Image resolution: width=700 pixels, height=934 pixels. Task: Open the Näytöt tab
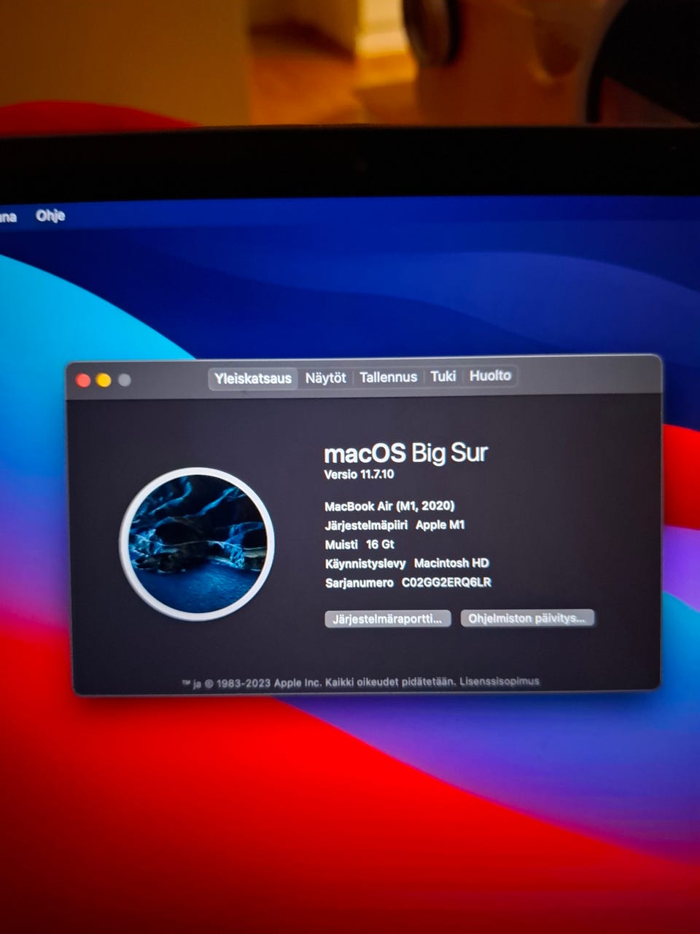point(325,378)
